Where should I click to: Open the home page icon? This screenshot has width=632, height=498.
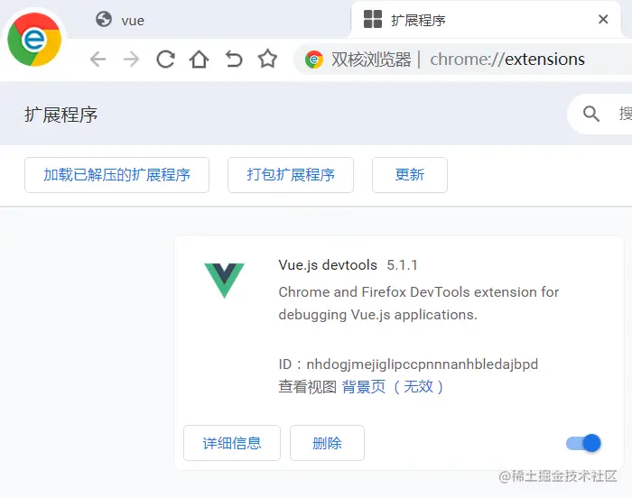tap(200, 60)
